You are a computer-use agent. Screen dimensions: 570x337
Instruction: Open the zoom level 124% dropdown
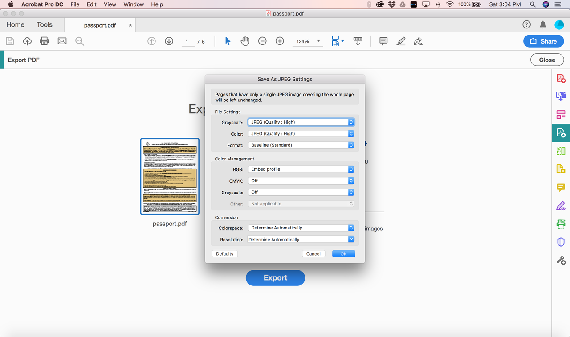pos(307,41)
